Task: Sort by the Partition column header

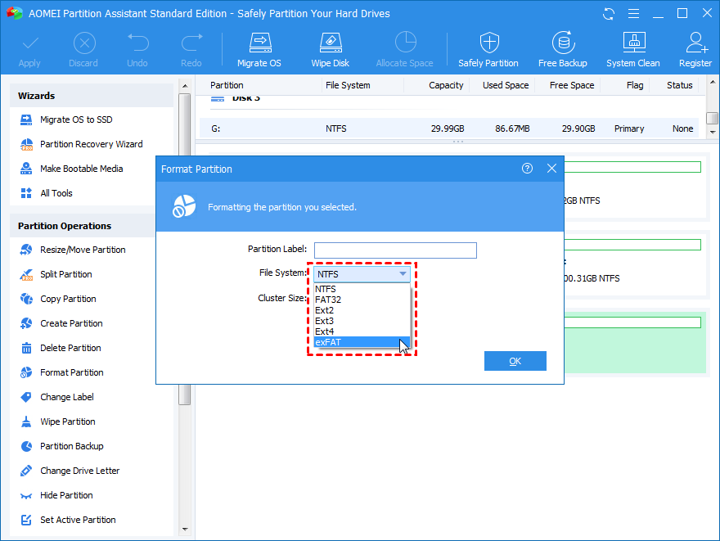Action: 227,85
